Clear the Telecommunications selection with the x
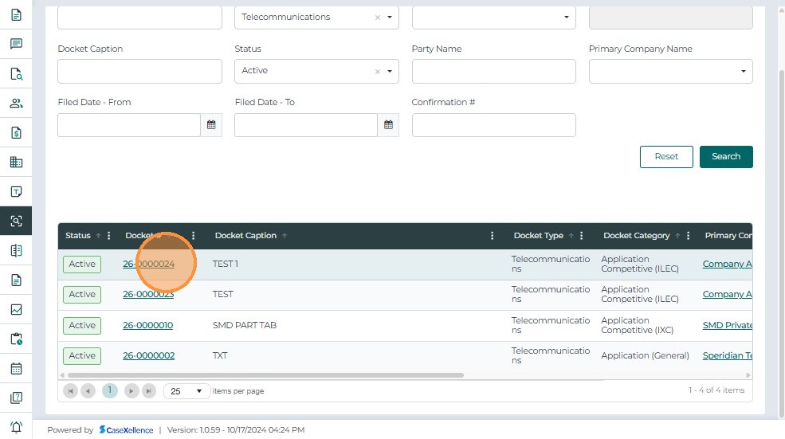 [378, 18]
